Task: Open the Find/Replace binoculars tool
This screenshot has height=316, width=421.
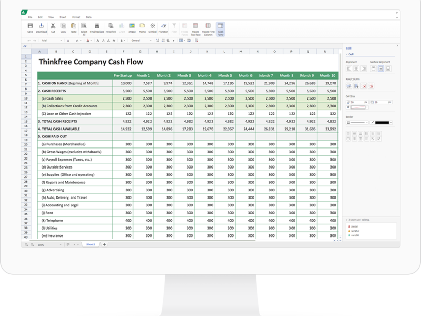Action: point(97,26)
